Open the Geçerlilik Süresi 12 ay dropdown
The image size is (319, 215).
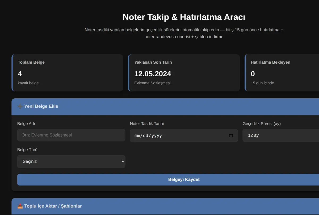(281, 135)
